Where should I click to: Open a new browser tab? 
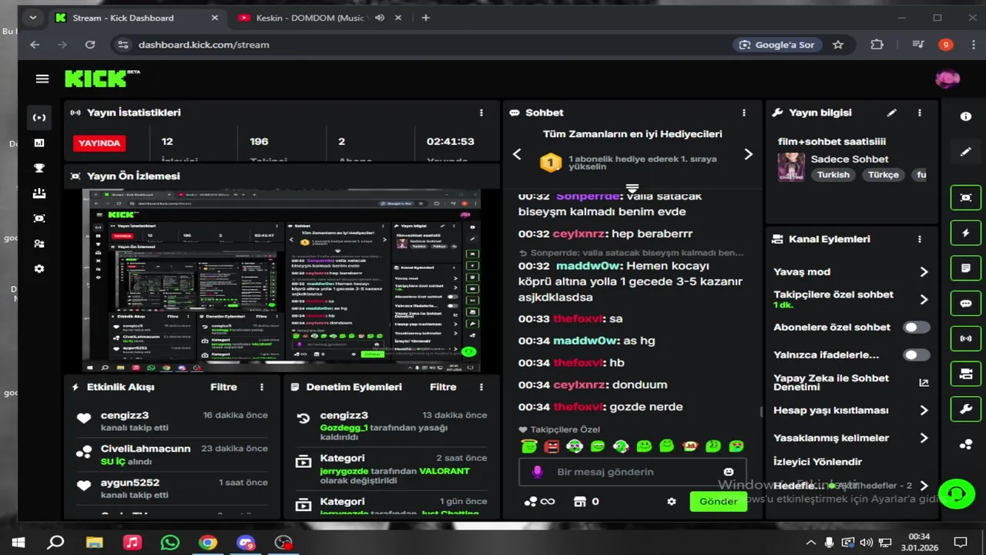tap(425, 18)
